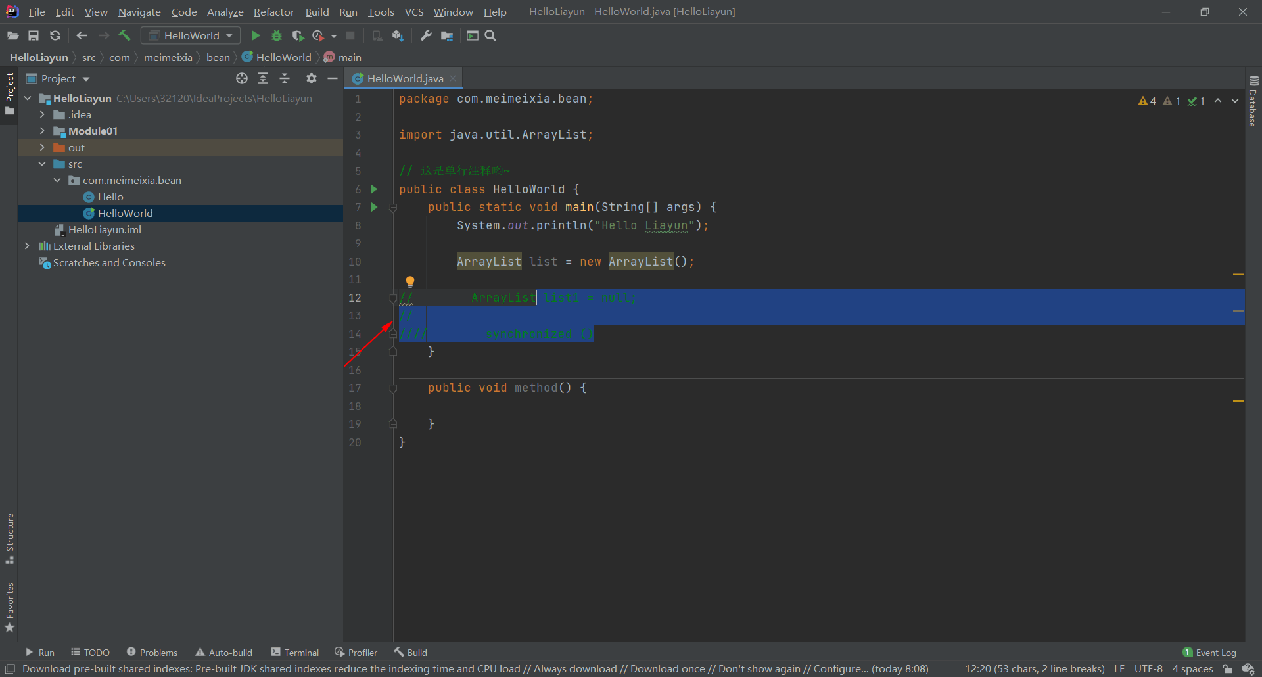Open the Problems tool window
Viewport: 1262px width, 677px height.
[x=152, y=653]
